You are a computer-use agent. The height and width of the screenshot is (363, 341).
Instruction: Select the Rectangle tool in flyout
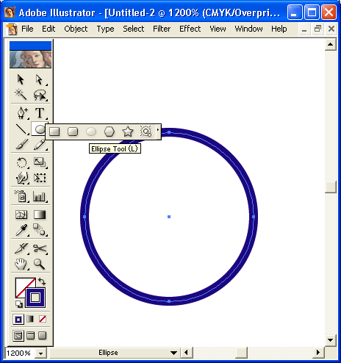(54, 132)
